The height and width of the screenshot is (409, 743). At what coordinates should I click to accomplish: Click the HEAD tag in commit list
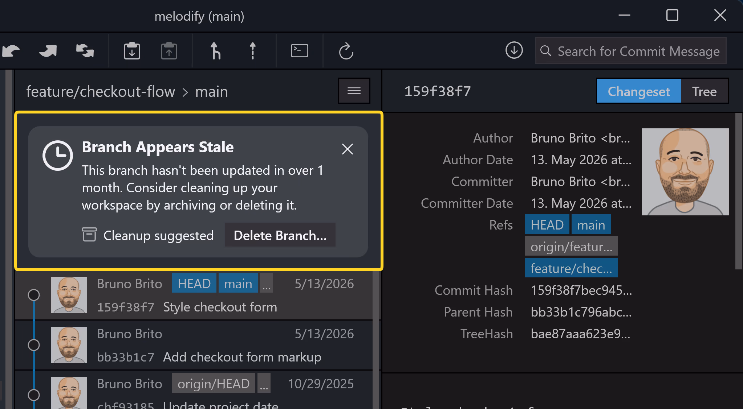point(194,283)
